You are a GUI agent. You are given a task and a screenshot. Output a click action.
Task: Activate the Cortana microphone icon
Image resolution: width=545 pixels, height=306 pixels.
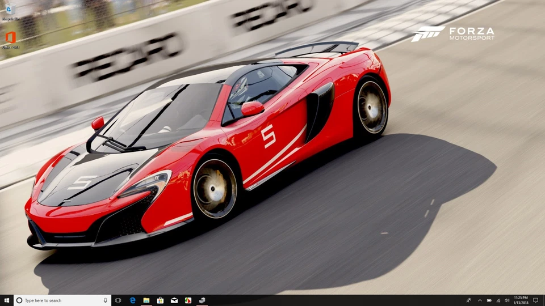pos(106,300)
